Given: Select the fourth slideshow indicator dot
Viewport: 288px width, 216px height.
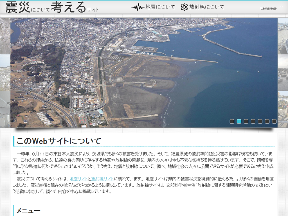Looking at the screenshot, I should 253,121.
